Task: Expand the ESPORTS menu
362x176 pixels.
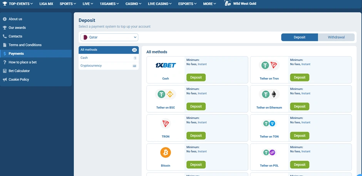Action: click(188, 4)
